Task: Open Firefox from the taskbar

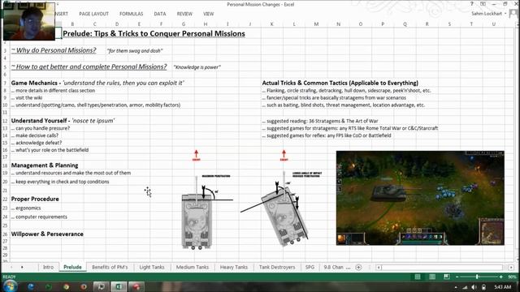Action: click(84, 286)
